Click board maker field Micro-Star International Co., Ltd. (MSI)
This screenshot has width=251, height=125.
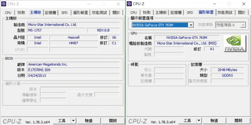point(187,43)
